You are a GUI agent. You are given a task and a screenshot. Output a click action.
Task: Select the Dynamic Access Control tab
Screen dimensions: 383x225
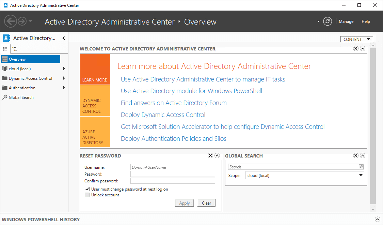pyautogui.click(x=95, y=101)
